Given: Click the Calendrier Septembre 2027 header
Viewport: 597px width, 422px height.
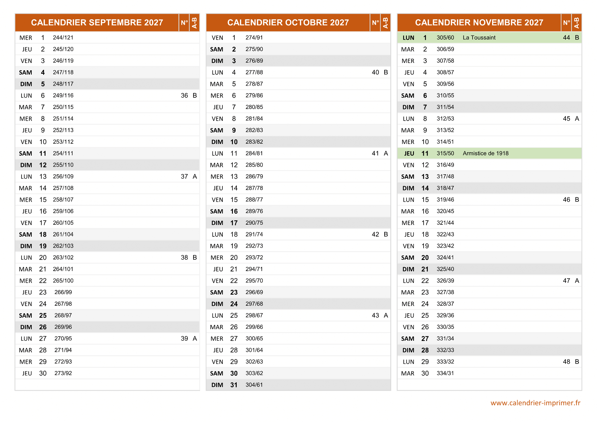Looking at the screenshot, I should (x=97, y=22).
